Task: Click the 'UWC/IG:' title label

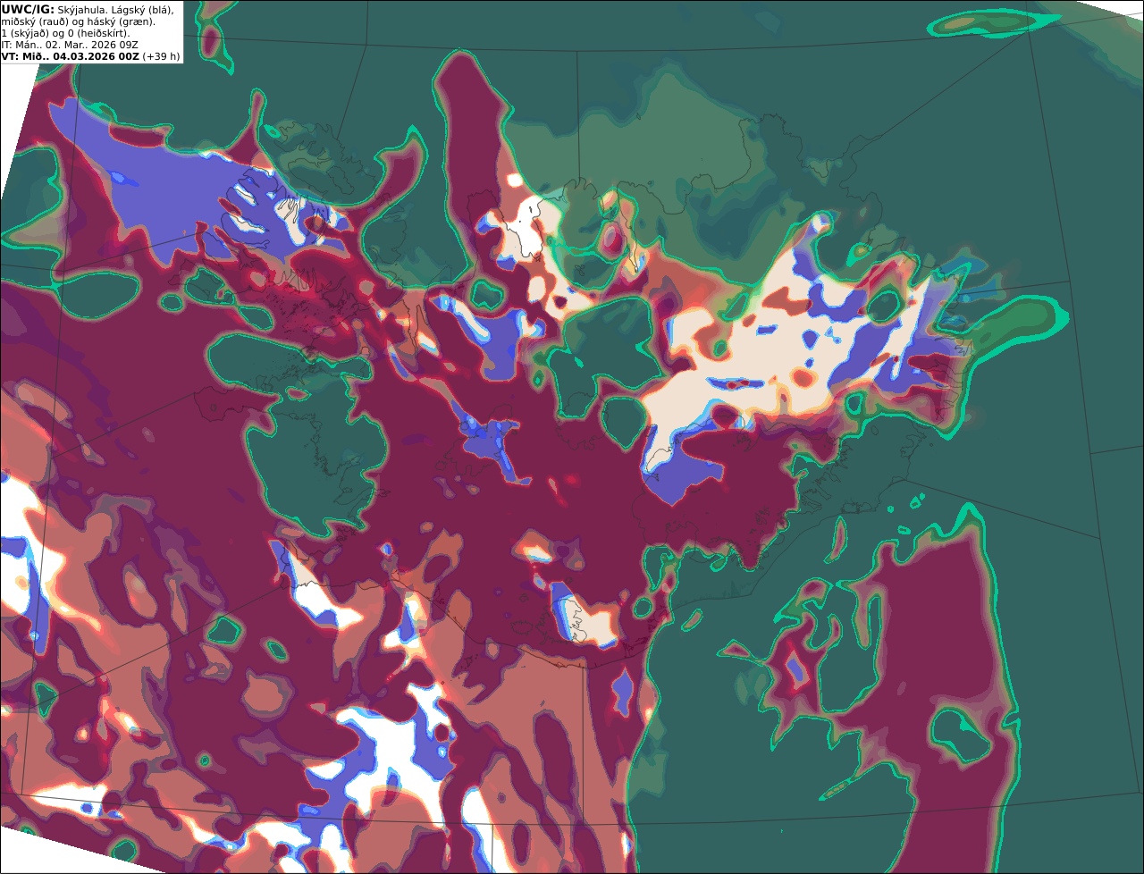Action: click(28, 9)
